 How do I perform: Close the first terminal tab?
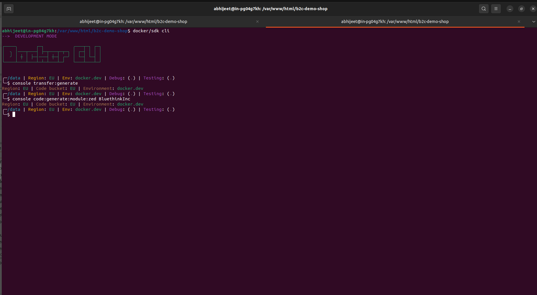tap(257, 22)
